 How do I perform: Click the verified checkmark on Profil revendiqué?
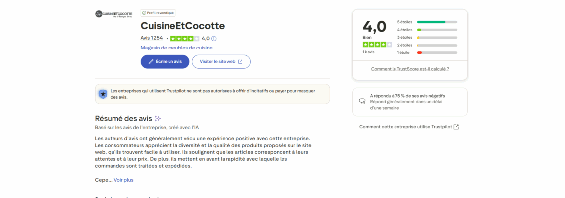point(144,13)
